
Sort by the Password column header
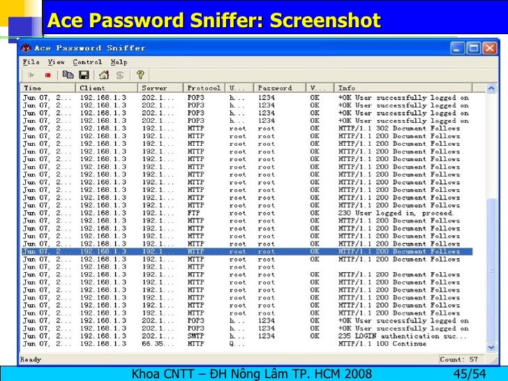pyautogui.click(x=280, y=88)
